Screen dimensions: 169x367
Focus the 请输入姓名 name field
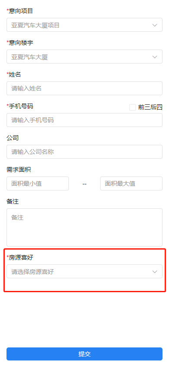(x=84, y=88)
